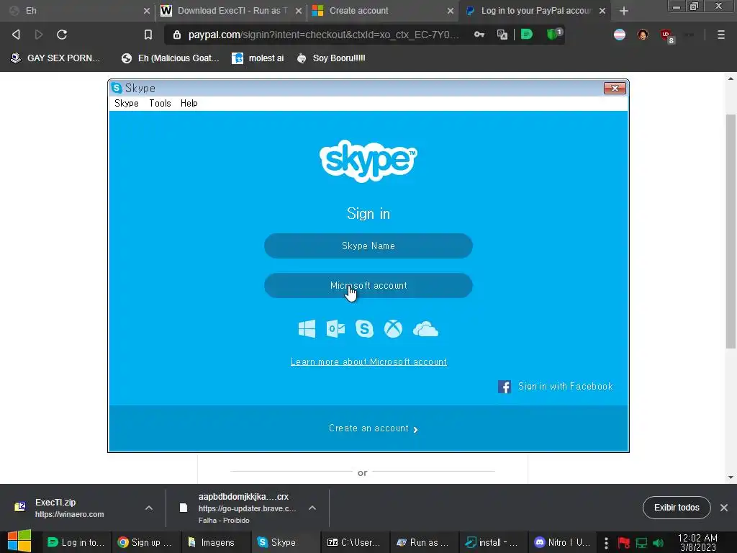Close the Create account tab
The height and width of the screenshot is (553, 737).
click(451, 10)
